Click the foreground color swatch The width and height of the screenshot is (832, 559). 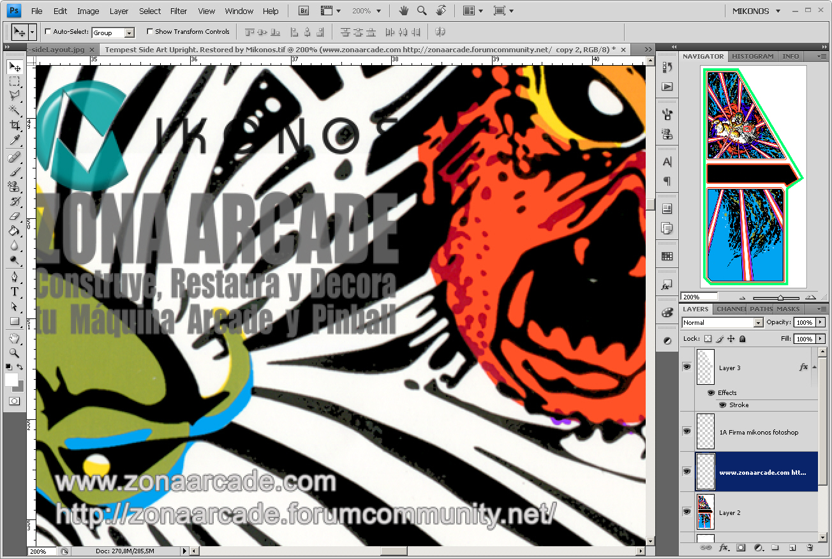point(11,380)
